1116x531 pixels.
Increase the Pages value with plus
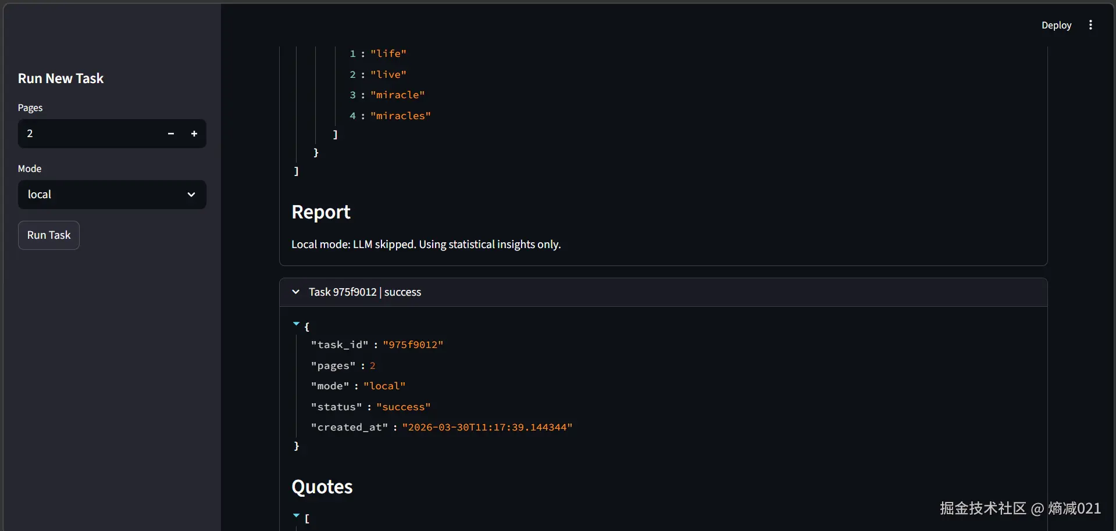[x=194, y=134]
